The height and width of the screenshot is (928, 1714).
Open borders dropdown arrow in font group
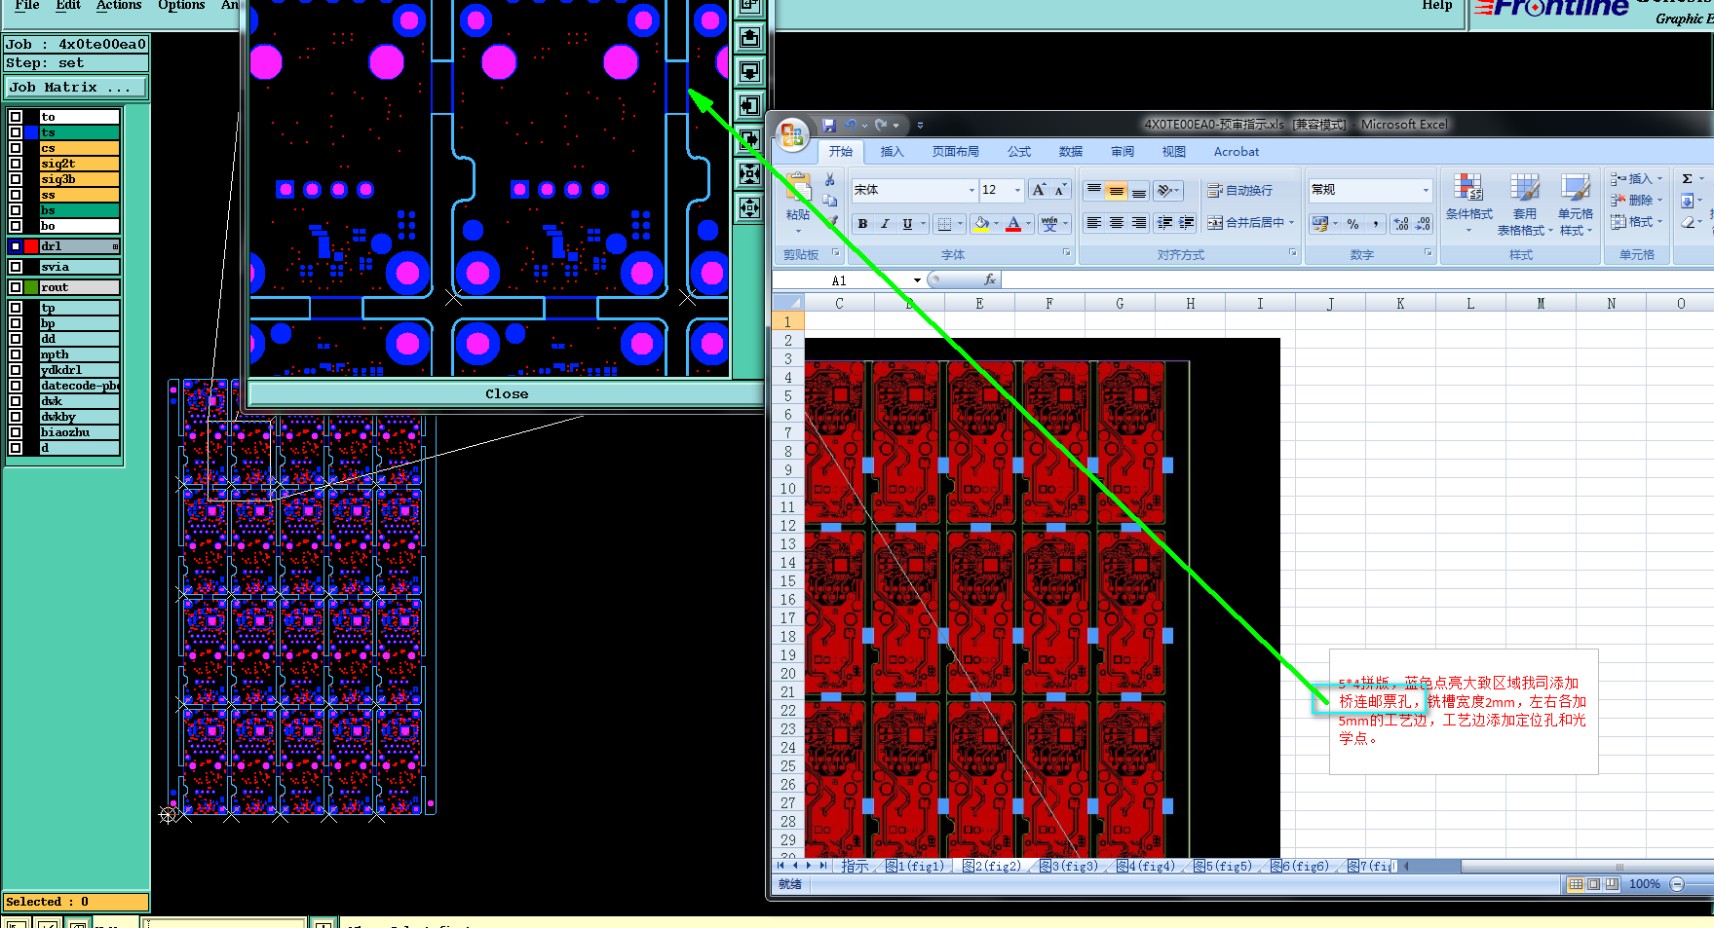(x=960, y=224)
